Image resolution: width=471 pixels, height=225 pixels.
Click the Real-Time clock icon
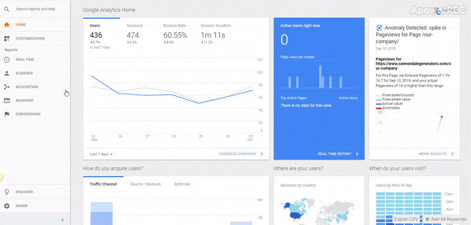(6, 59)
